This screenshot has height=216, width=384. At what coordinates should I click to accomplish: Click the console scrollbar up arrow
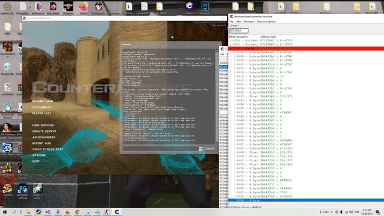point(217,50)
